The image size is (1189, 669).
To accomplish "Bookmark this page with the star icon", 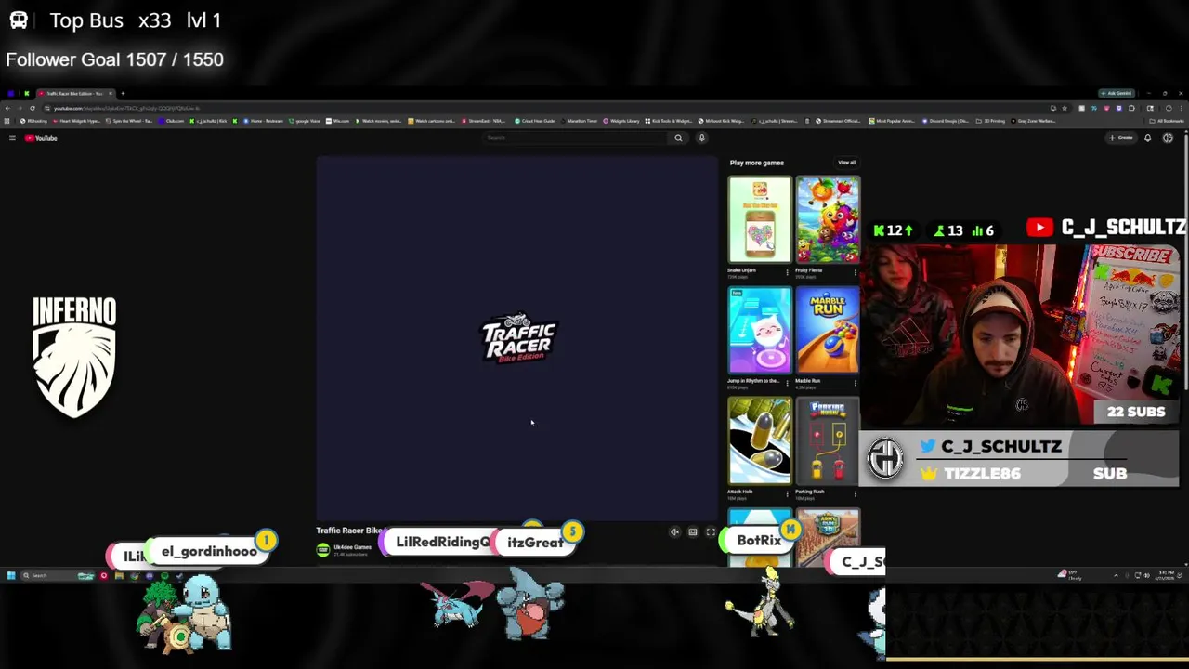I will coord(1065,108).
